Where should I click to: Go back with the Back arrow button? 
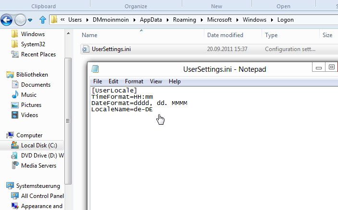click(x=6, y=20)
